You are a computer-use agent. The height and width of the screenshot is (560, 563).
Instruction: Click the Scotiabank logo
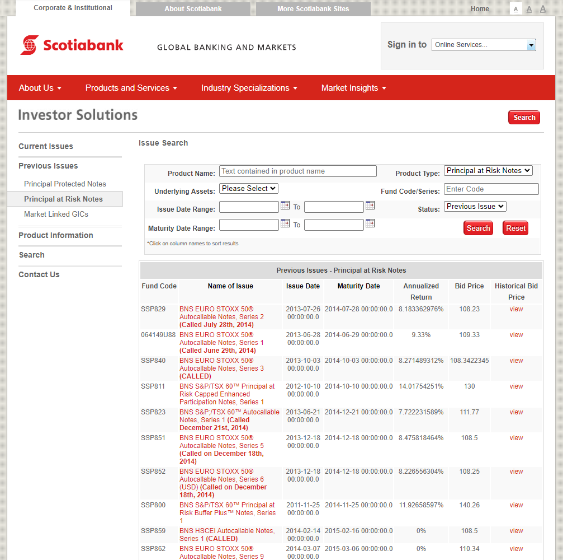(x=72, y=45)
